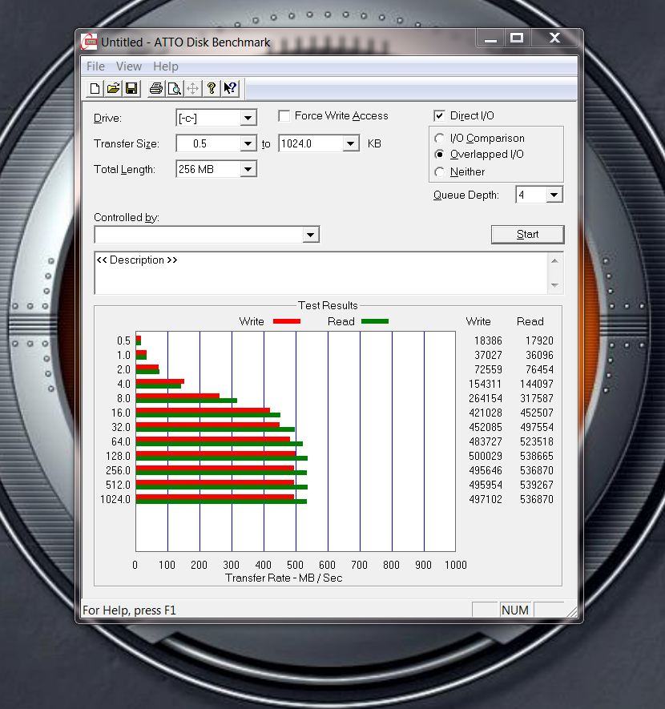665x709 pixels.
Task: Start the benchmark with the Start button
Action: click(x=527, y=234)
